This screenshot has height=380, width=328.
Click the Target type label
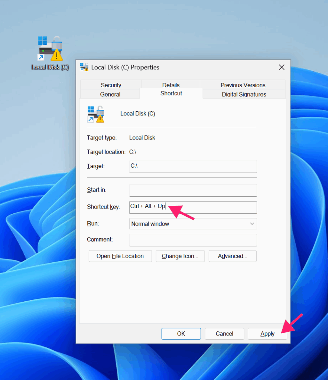click(102, 138)
